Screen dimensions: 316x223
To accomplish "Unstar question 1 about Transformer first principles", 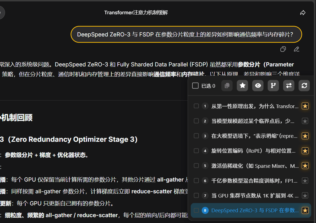I will tap(305, 106).
